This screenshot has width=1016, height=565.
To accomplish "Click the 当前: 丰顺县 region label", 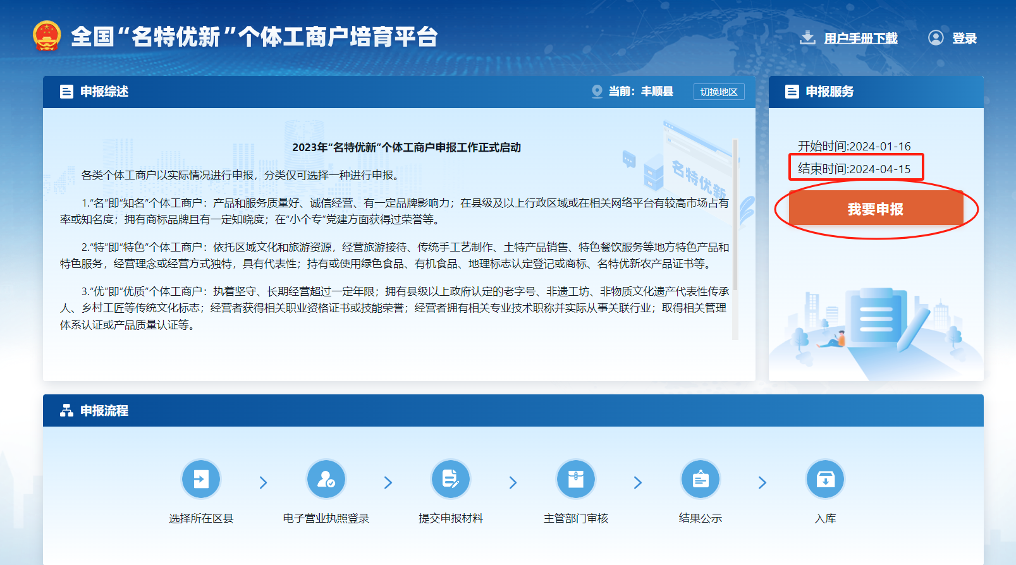I will [641, 92].
